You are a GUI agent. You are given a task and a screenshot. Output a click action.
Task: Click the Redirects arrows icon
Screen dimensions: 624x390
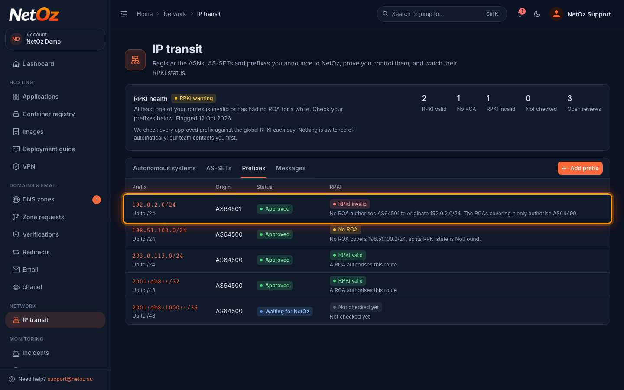tap(16, 252)
